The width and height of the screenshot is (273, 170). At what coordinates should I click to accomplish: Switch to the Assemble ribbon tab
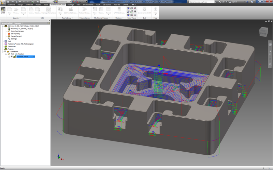tap(11, 5)
